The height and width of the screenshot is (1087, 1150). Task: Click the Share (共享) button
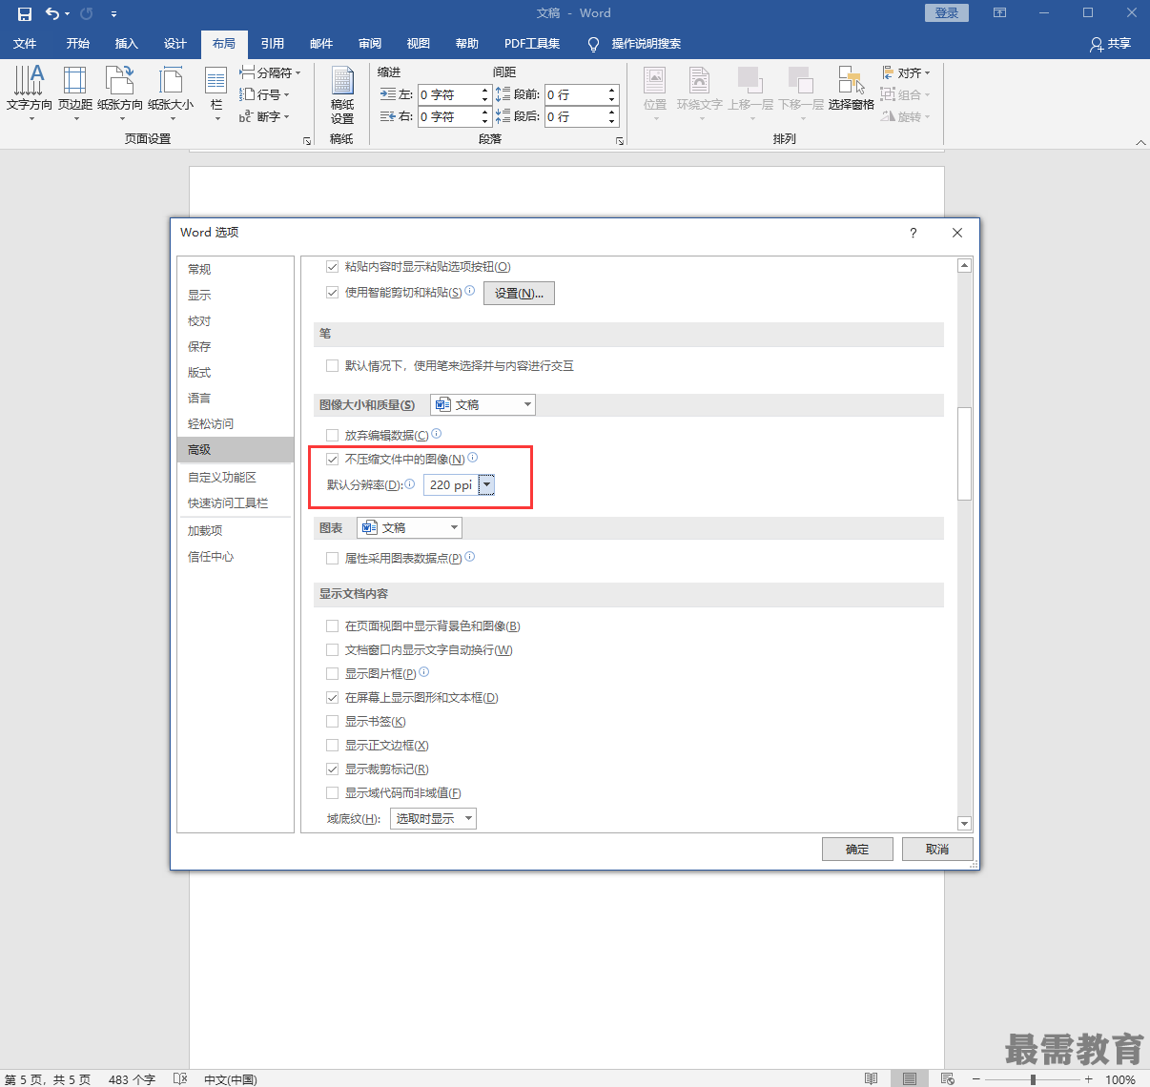point(1110,44)
